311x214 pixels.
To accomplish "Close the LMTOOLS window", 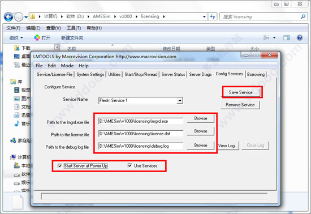I will pos(269,55).
